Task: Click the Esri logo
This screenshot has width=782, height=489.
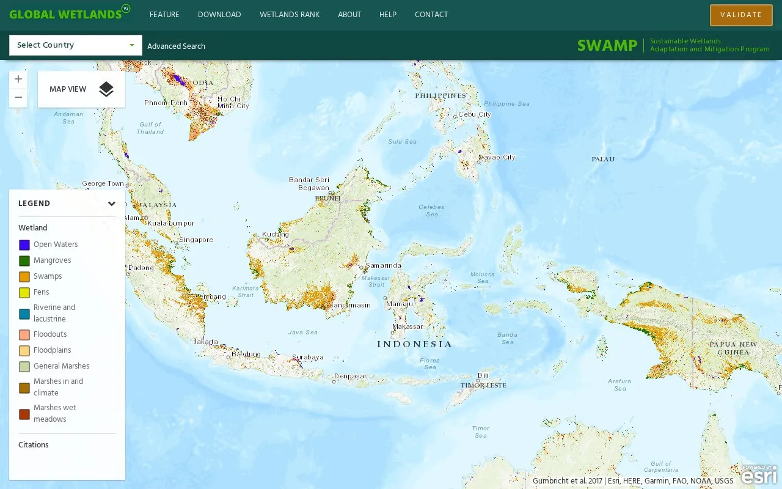Action: tap(759, 476)
